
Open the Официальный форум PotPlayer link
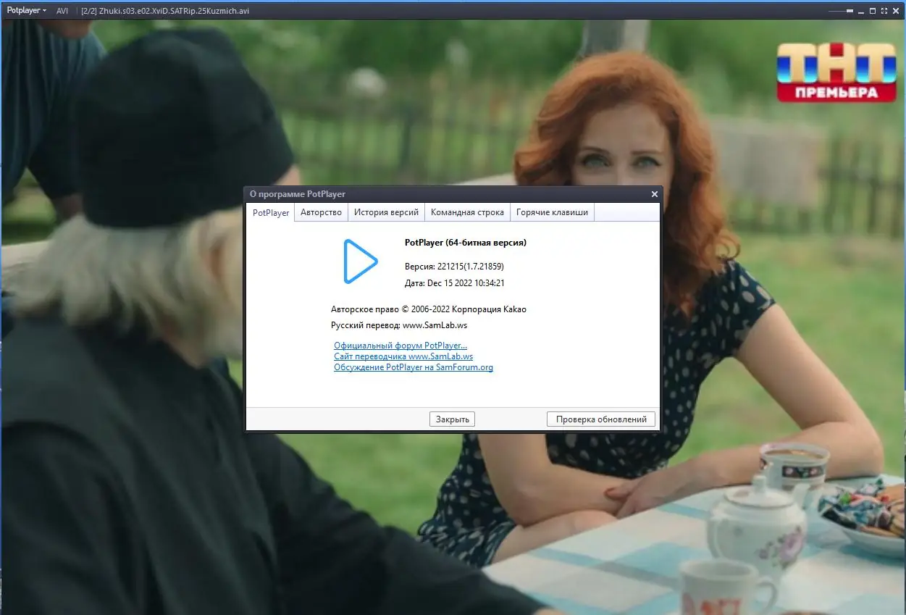400,346
